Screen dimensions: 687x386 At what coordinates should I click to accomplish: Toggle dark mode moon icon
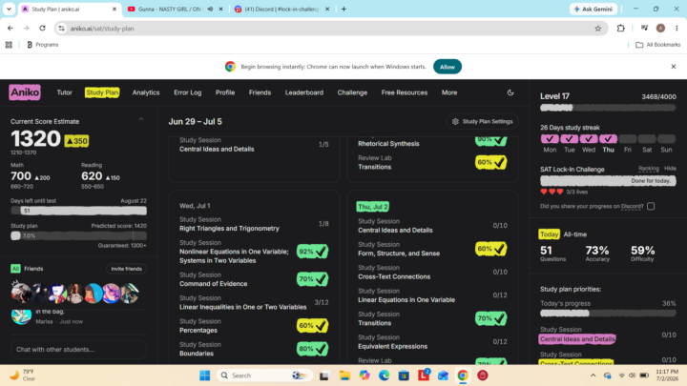pos(510,92)
